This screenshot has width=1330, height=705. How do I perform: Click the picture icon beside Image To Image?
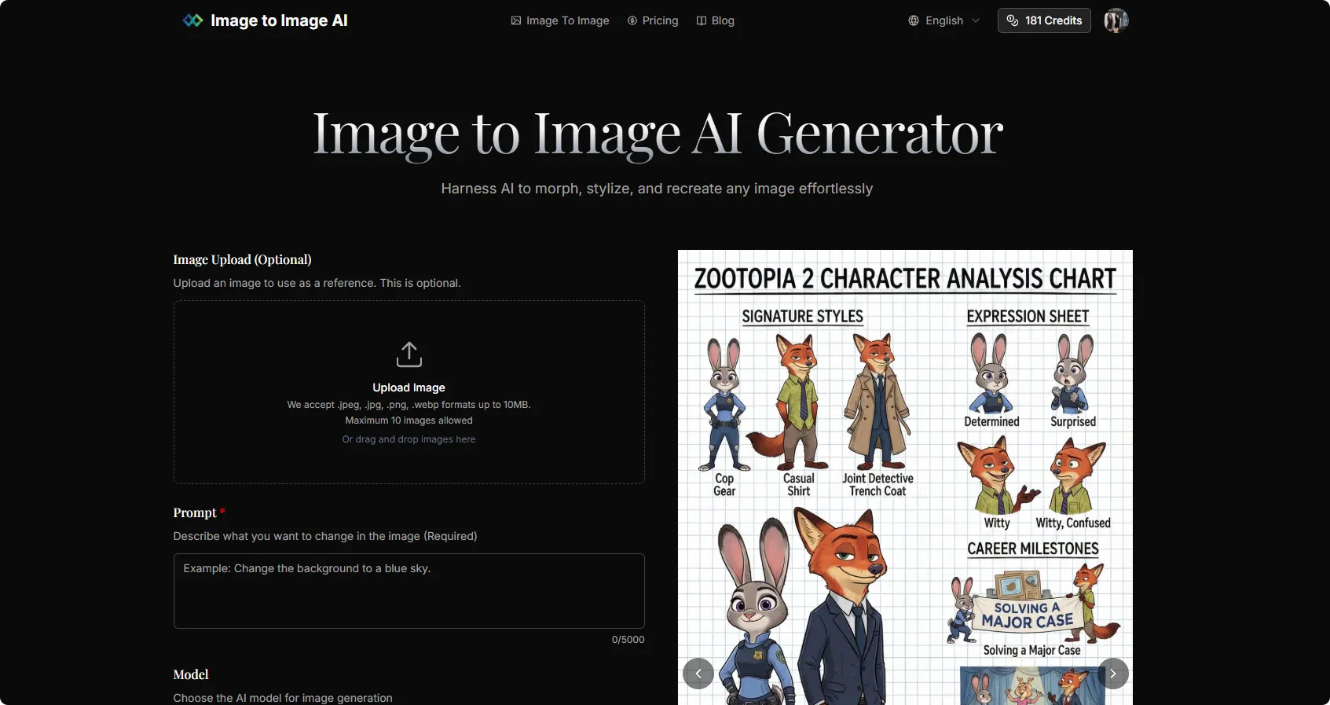[516, 20]
